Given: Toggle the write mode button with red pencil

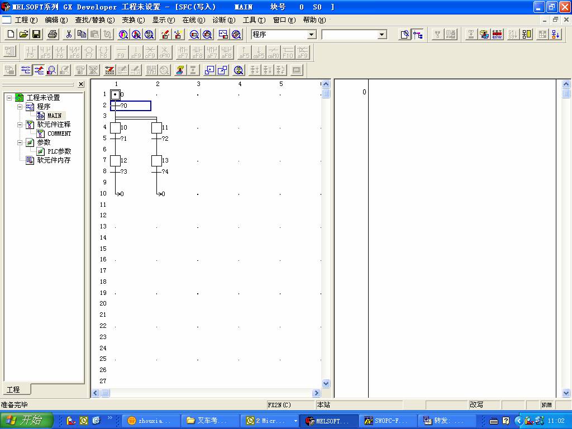Looking at the screenshot, I should click(39, 70).
